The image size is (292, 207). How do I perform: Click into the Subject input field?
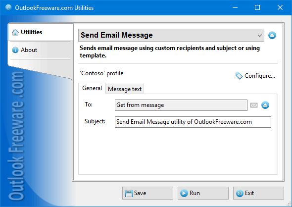[193, 122]
